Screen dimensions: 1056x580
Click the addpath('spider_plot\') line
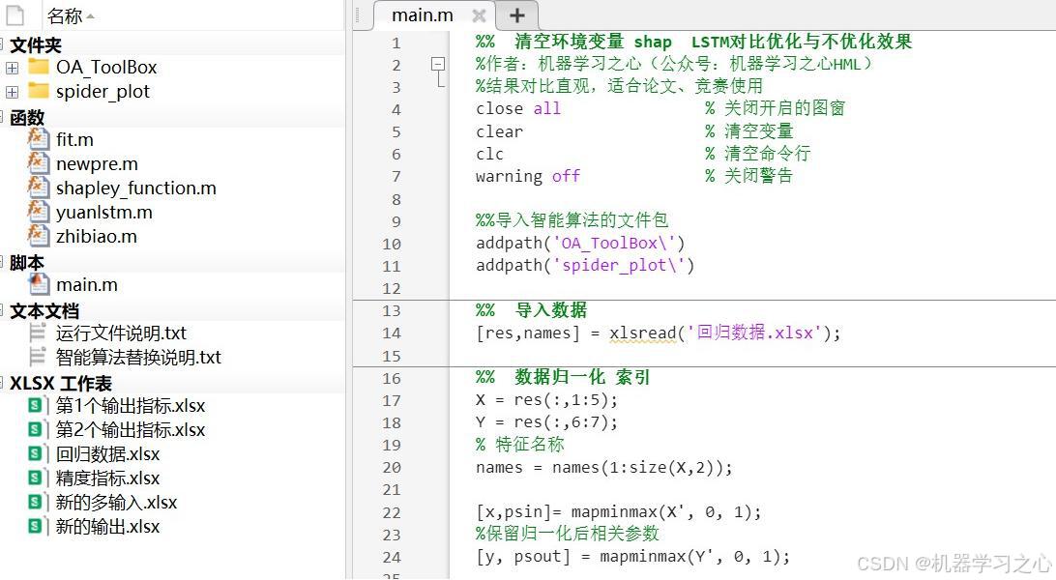pyautogui.click(x=584, y=265)
